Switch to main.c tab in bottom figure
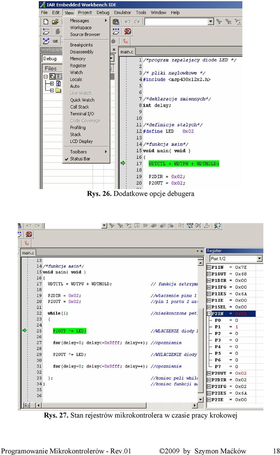 [28, 253]
